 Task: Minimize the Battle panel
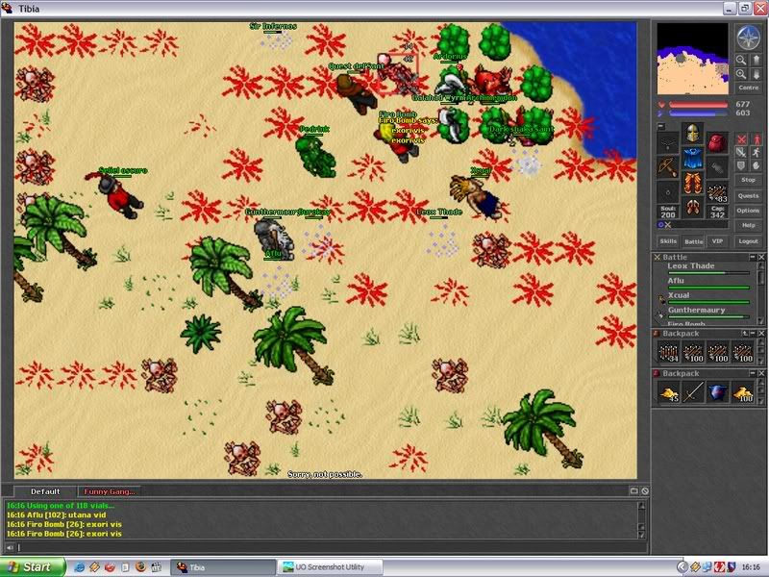coord(752,257)
